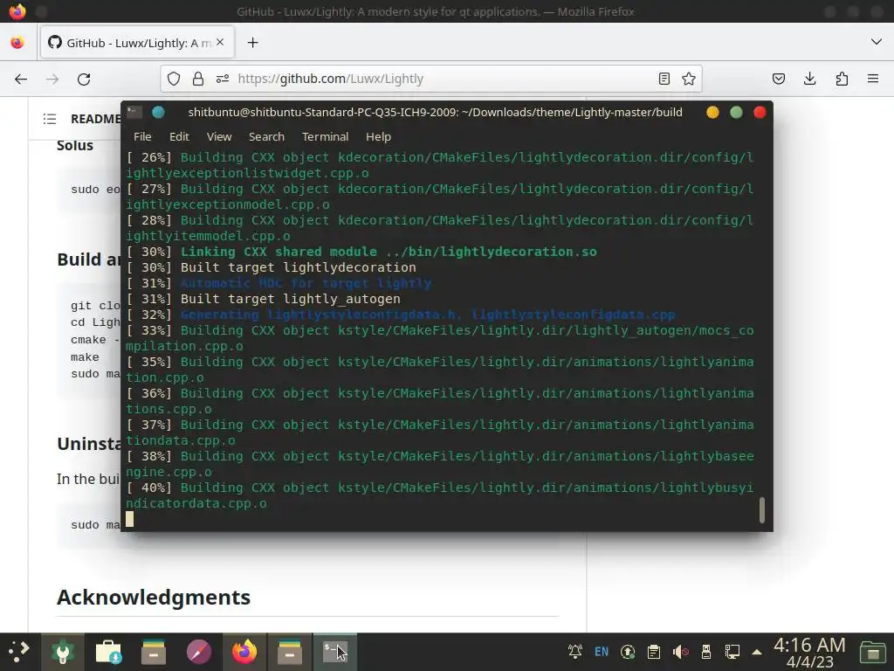Open the software store taskbar icon
Image resolution: width=894 pixels, height=671 pixels.
point(107,652)
